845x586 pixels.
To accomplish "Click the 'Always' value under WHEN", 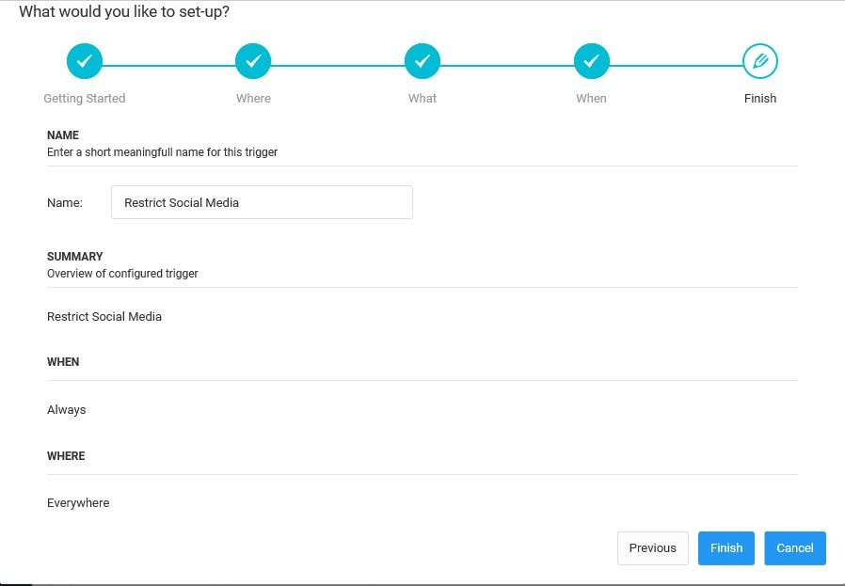I will (x=66, y=409).
